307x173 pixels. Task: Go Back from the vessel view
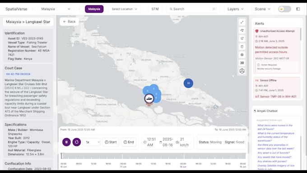(70, 22)
